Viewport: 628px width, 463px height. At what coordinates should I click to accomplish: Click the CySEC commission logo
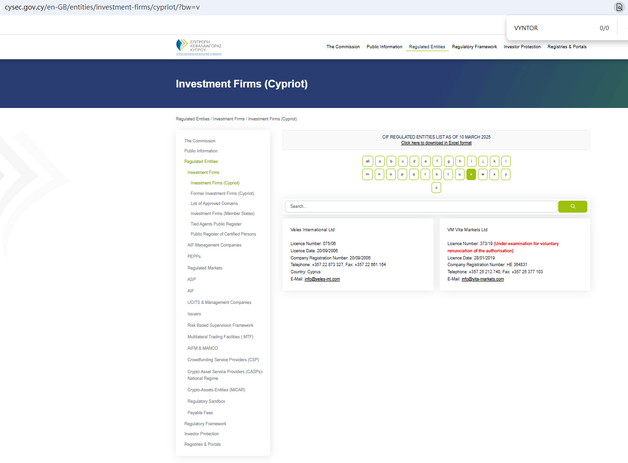click(199, 47)
